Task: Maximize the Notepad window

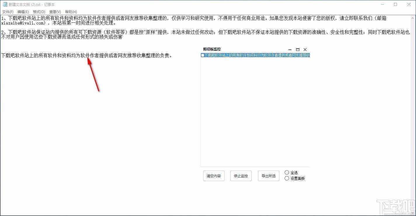Action: tap(396, 4)
